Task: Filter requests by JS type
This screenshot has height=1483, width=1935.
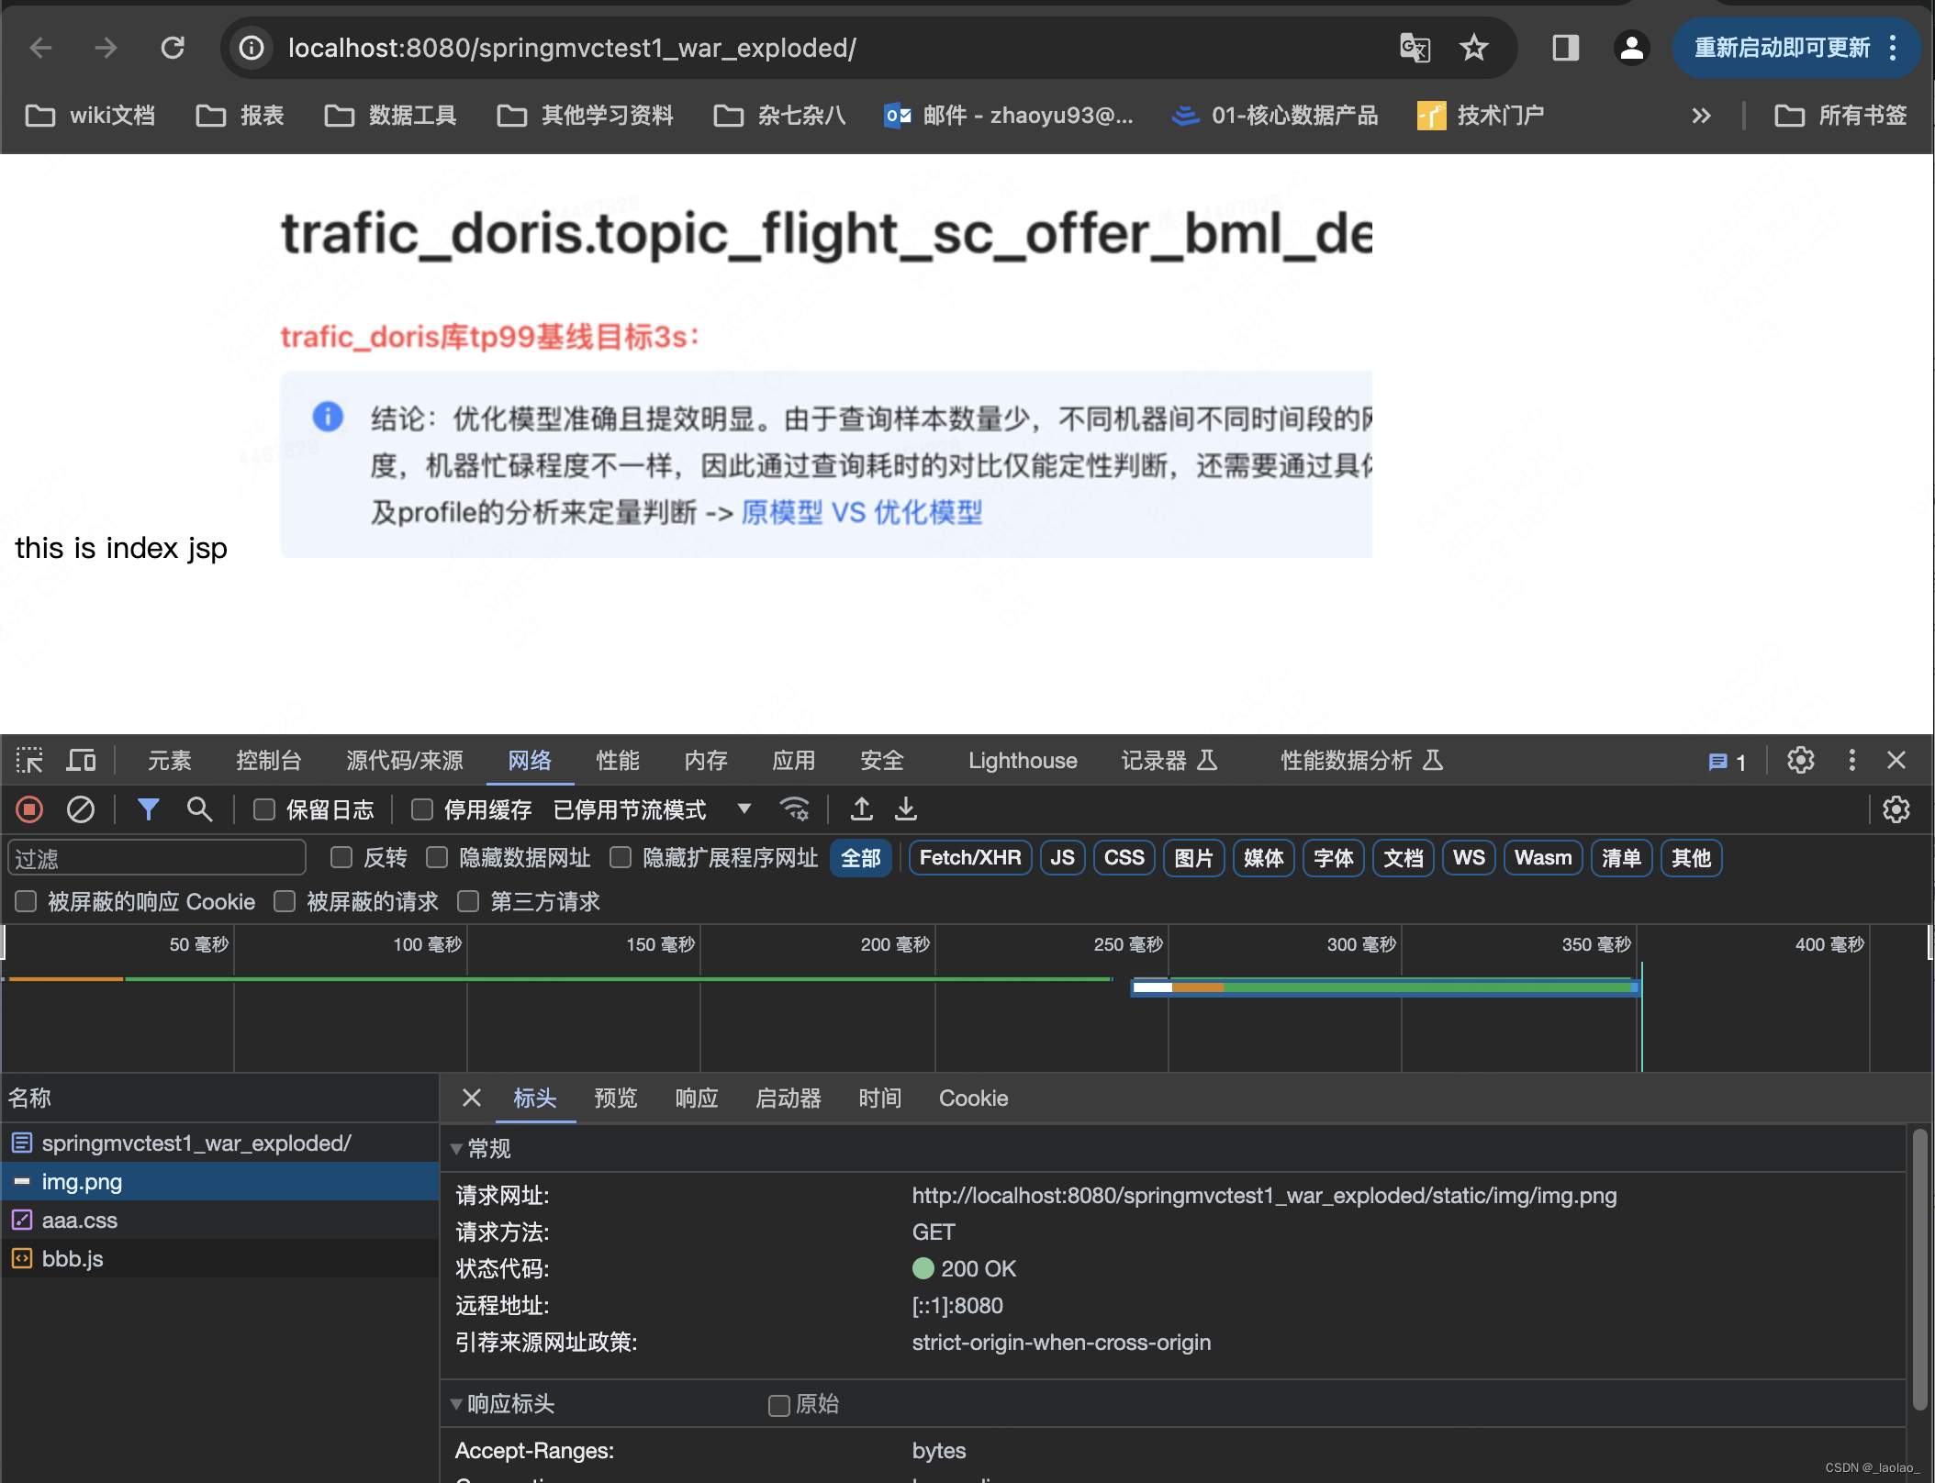Action: 1062,858
